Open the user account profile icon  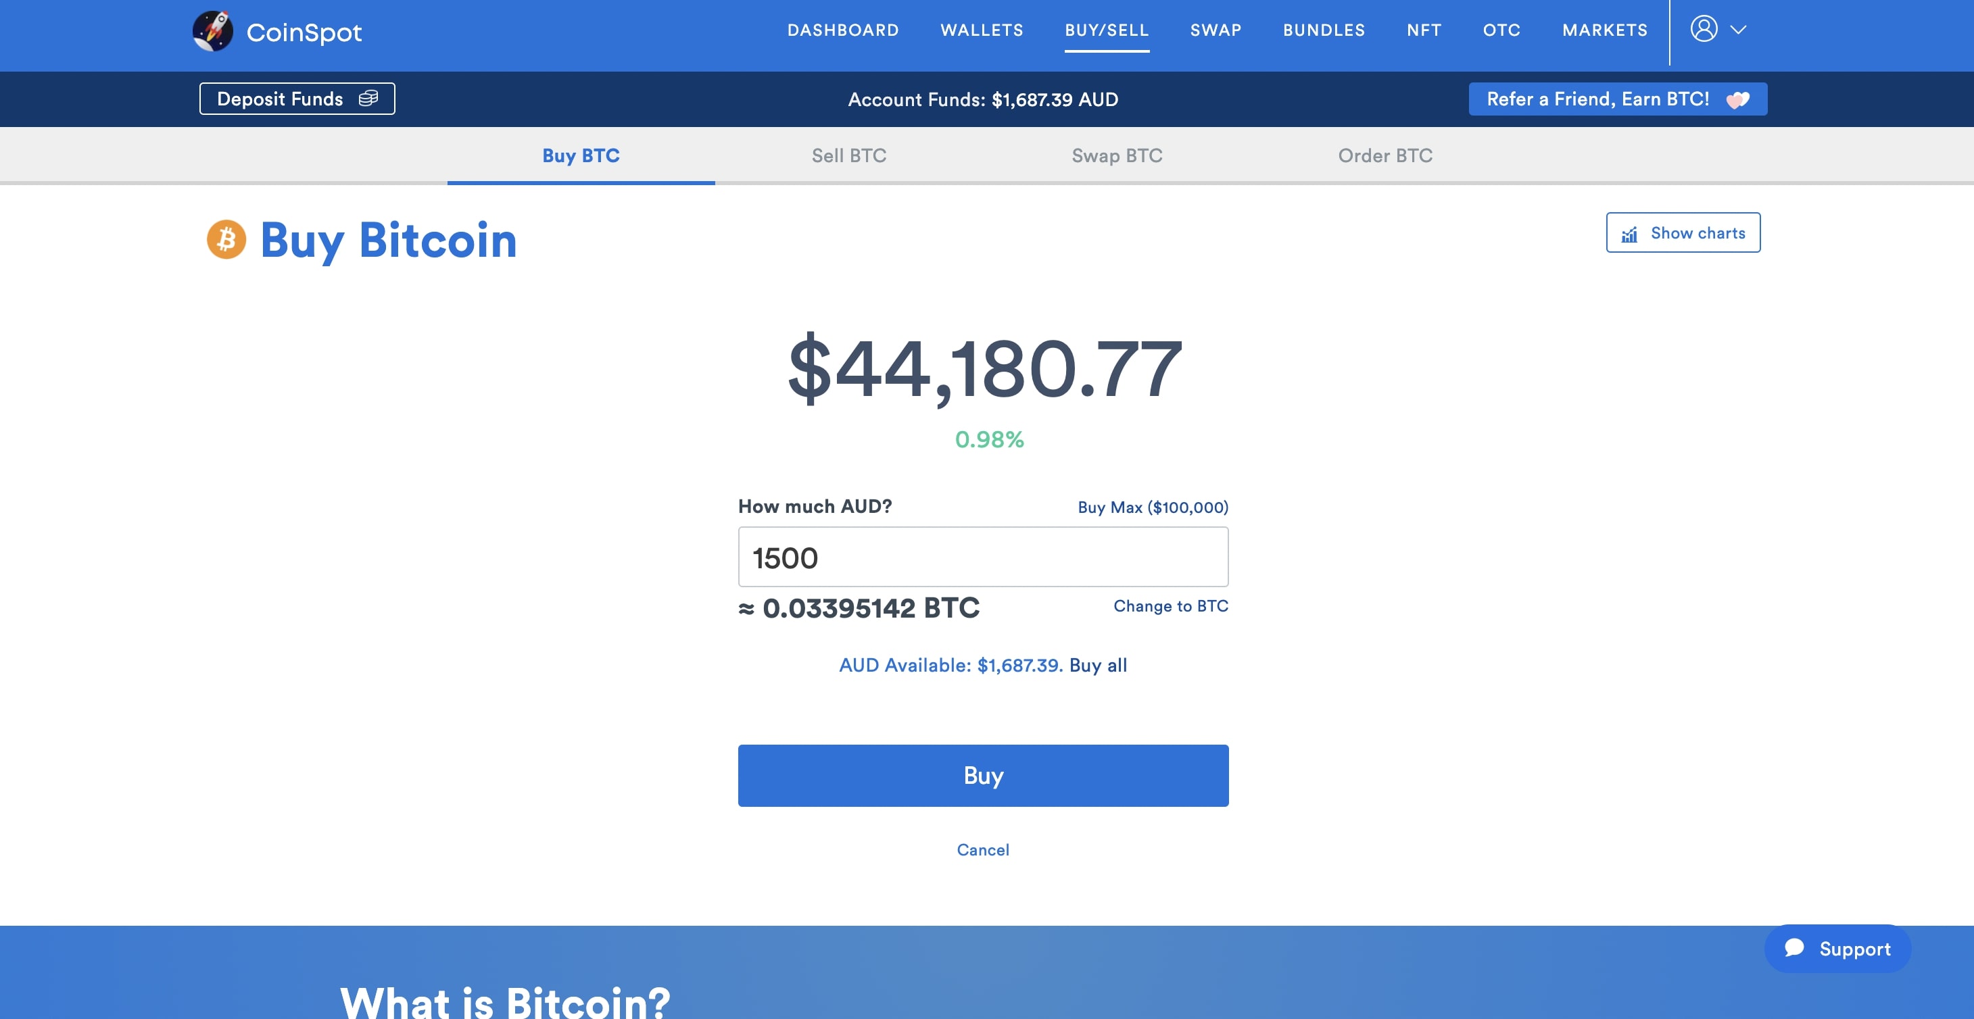coord(1704,29)
